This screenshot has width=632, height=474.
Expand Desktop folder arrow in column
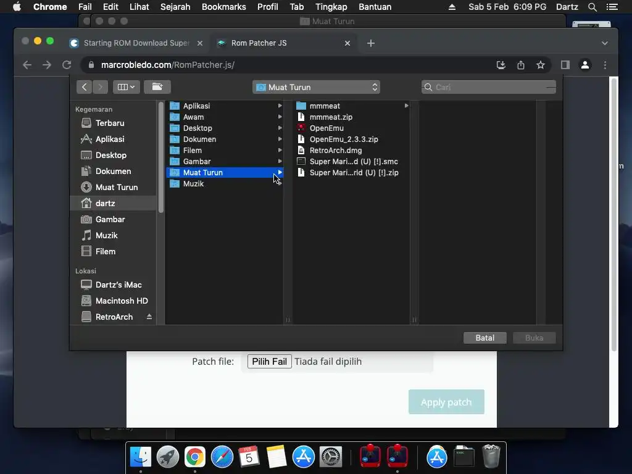coord(280,128)
